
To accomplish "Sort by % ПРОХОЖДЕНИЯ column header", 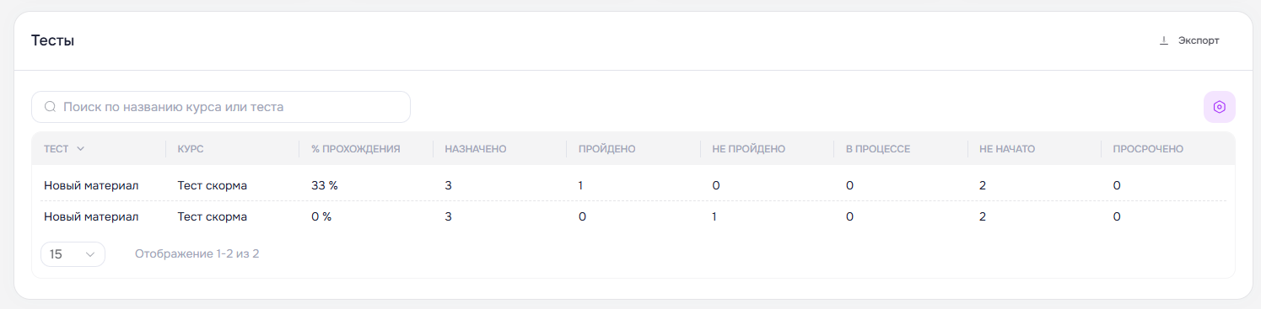I will click(x=355, y=149).
